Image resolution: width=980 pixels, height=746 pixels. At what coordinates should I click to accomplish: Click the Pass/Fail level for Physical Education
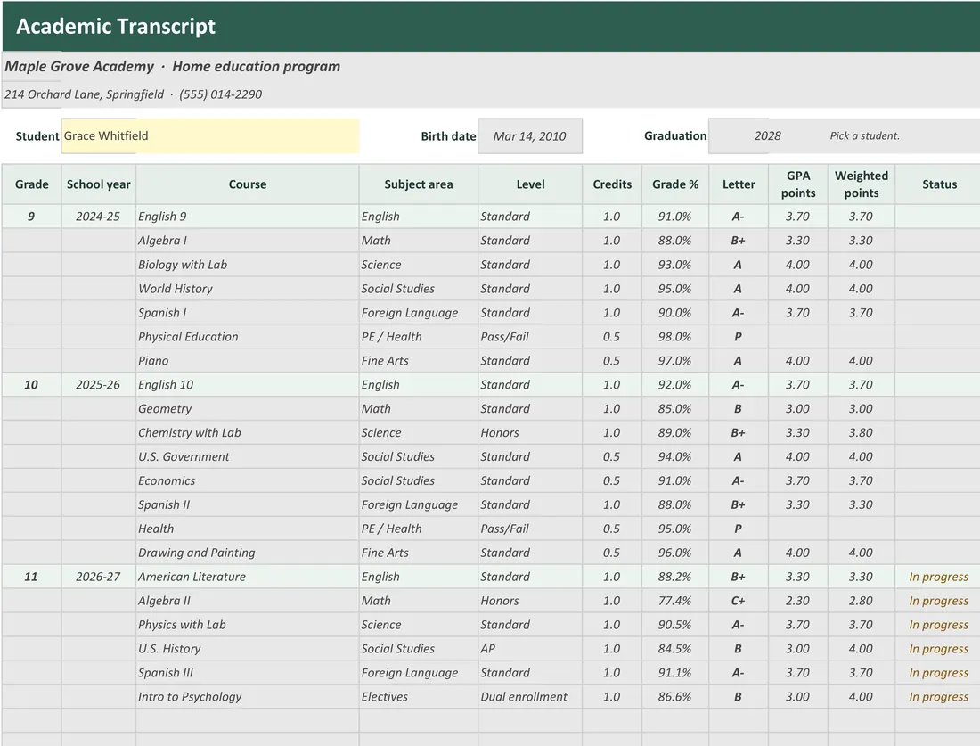click(530, 336)
